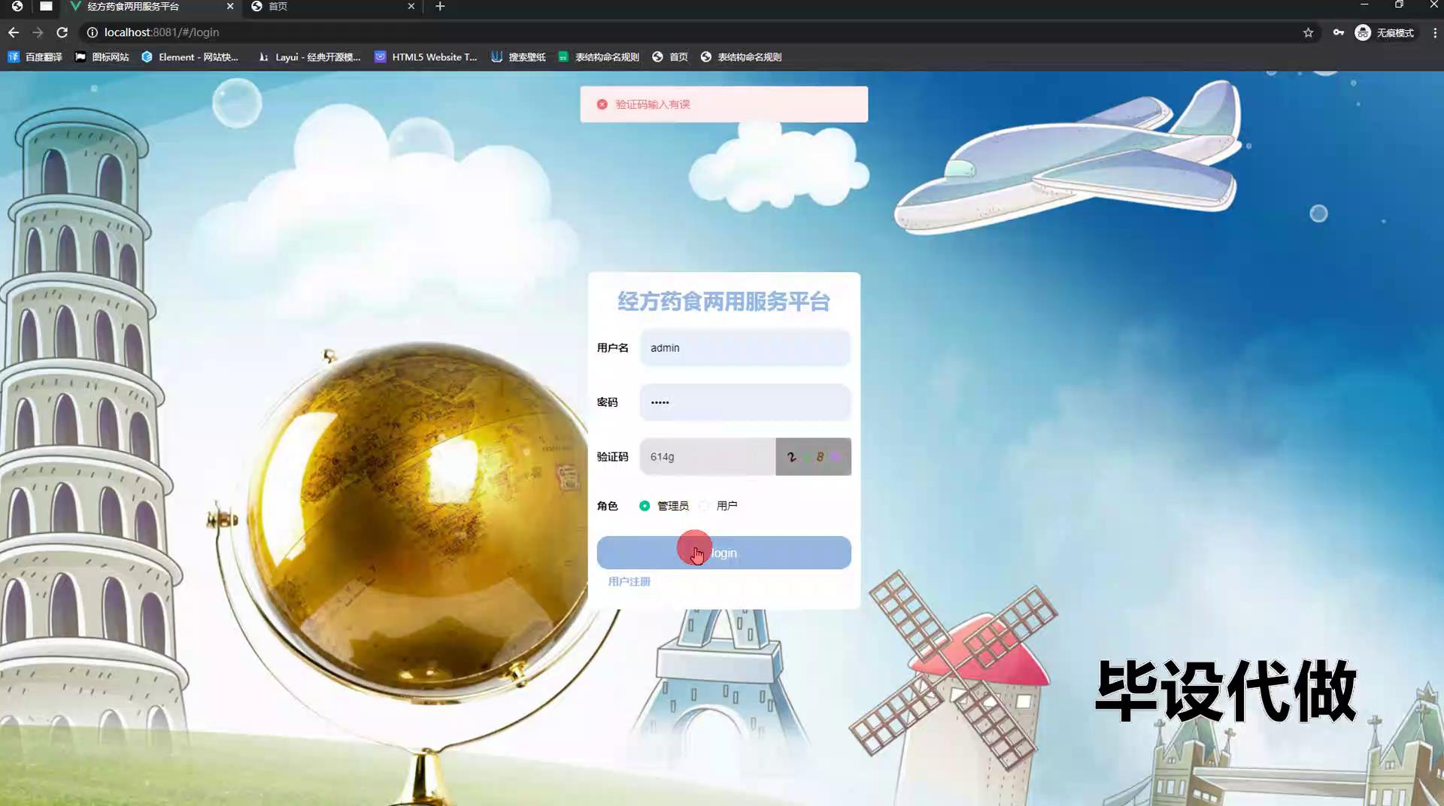Open the 用户注册 registration link
The height and width of the screenshot is (806, 1444).
click(629, 581)
